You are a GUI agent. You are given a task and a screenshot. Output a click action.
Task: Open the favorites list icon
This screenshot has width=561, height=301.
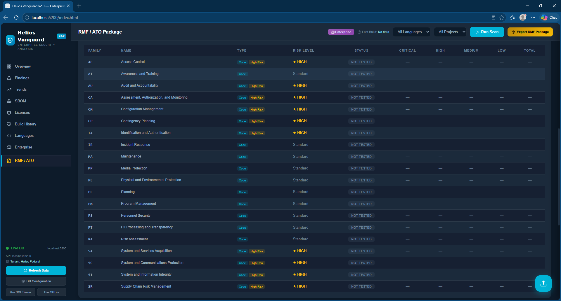tap(512, 17)
